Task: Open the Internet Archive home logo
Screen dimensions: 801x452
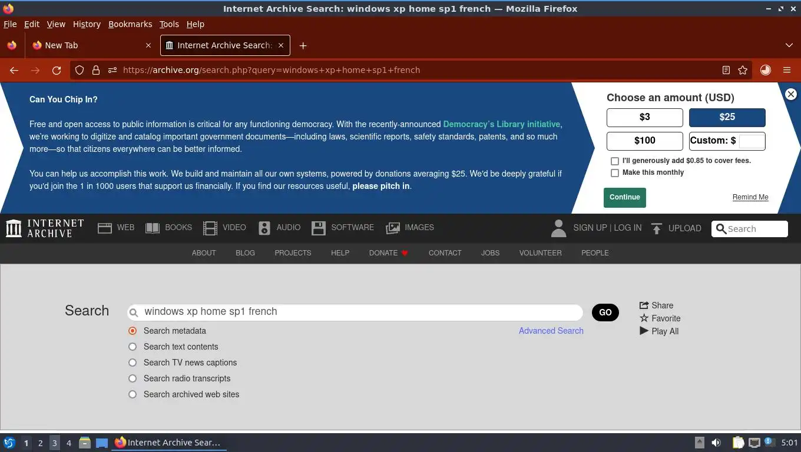Action: point(45,228)
